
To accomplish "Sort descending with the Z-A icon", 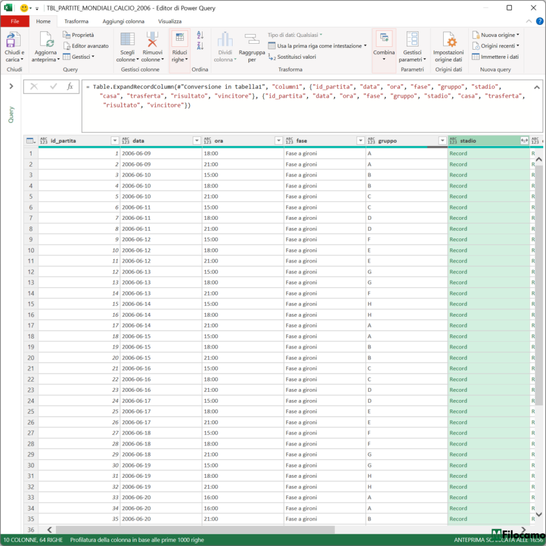I will click(200, 46).
